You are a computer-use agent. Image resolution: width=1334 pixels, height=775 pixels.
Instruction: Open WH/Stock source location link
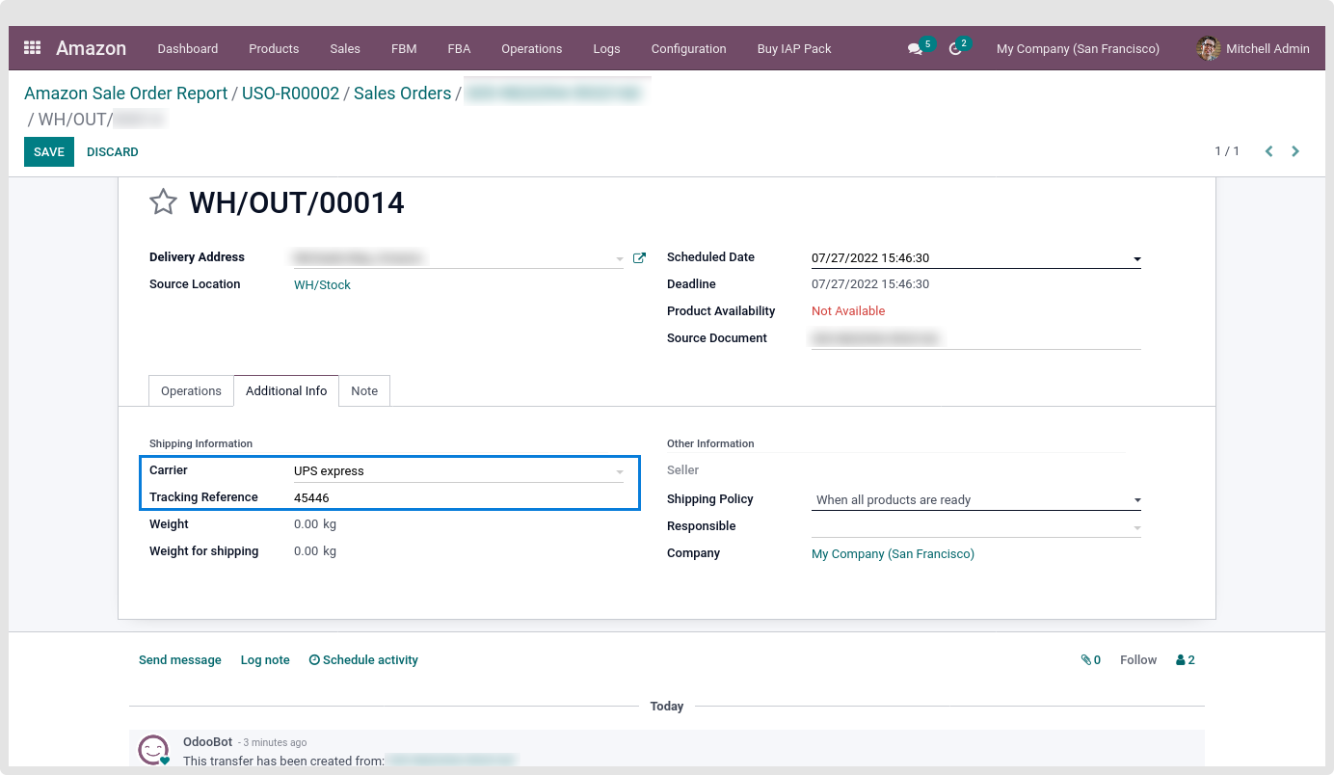322,285
